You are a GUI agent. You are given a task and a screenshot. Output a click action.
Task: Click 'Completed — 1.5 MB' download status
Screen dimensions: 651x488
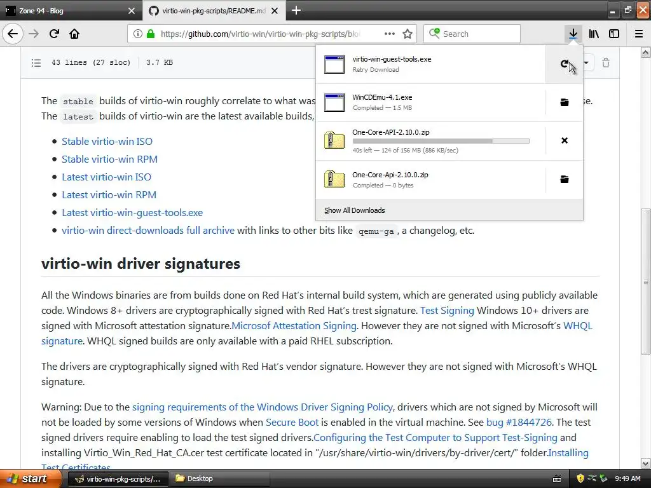(x=382, y=108)
